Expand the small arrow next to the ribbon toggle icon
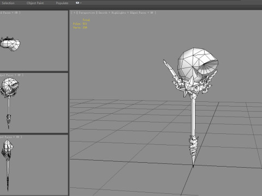This screenshot has width=262, height=196. tap(81, 3)
